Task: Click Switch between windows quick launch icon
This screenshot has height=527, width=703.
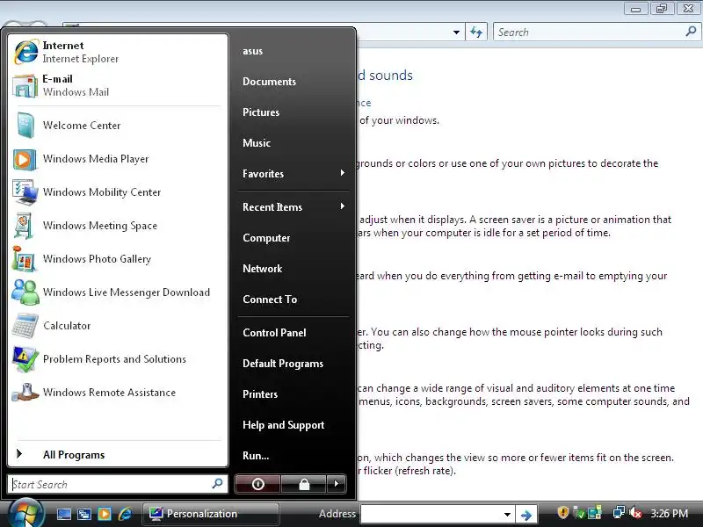Action: click(84, 514)
